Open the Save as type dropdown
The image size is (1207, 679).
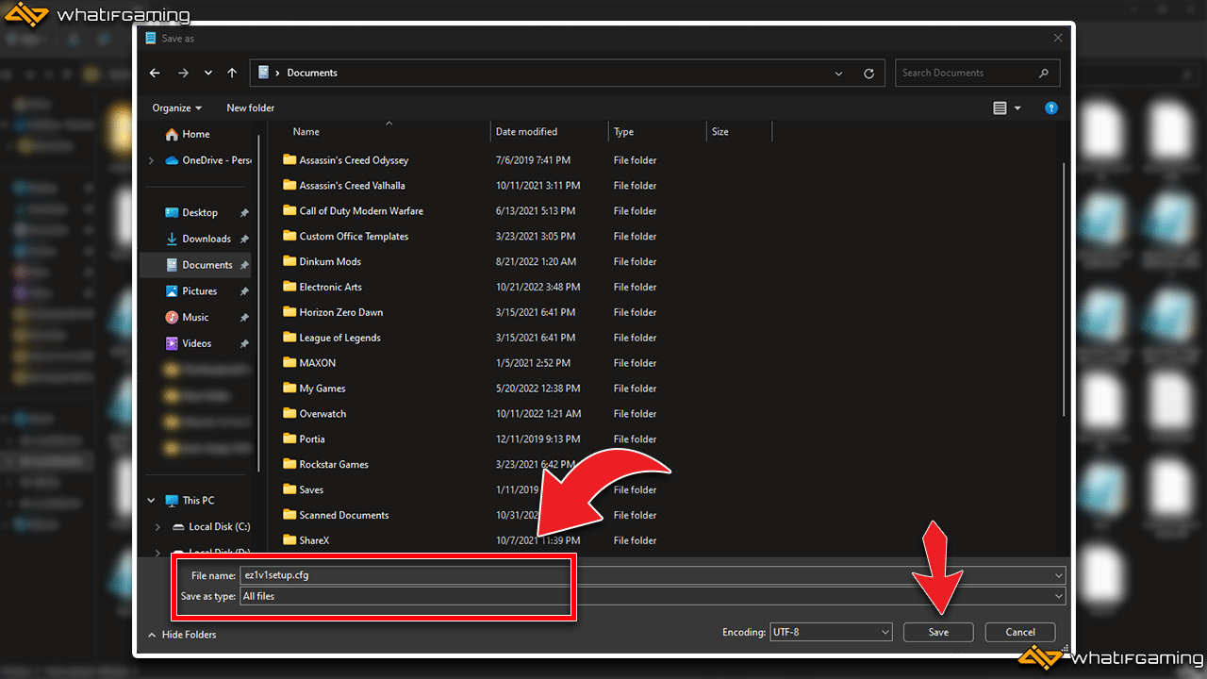[x=653, y=596]
